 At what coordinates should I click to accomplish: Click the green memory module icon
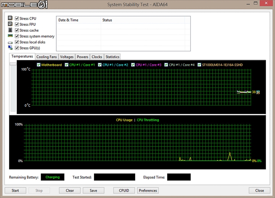(10, 36)
